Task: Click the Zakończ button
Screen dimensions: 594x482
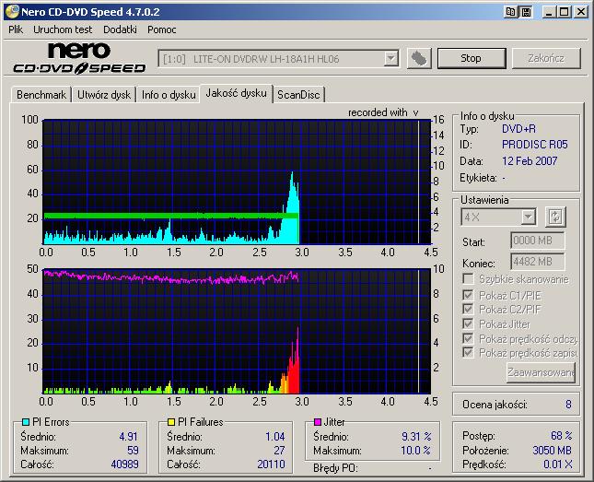Action: click(x=546, y=58)
